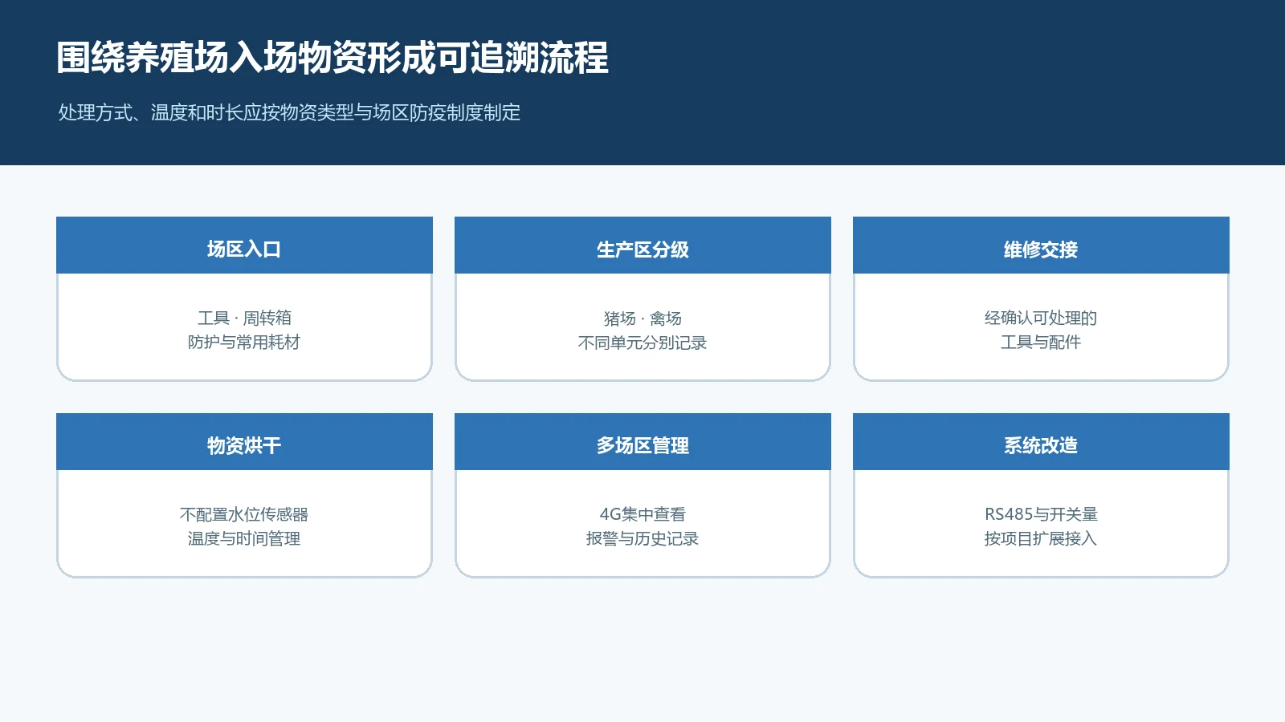Select the text 工具与配件
The image size is (1285, 722).
click(1041, 343)
